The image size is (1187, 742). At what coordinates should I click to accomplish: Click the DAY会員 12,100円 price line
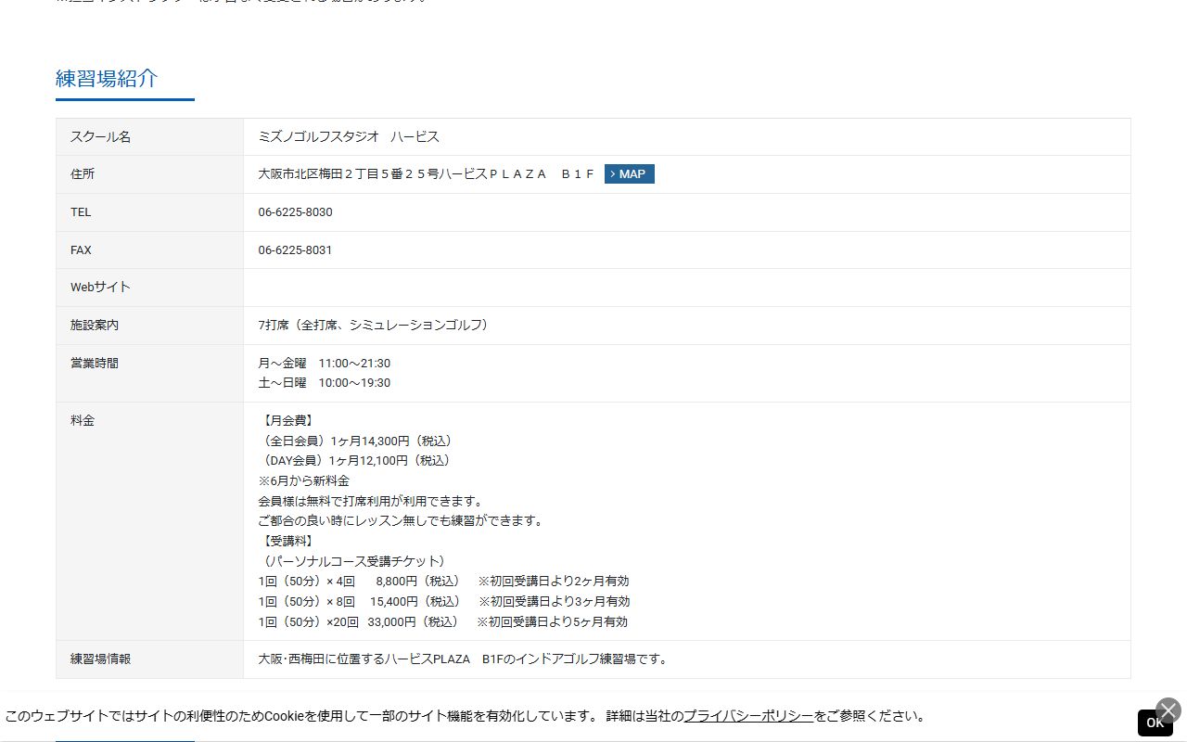pyautogui.click(x=354, y=461)
